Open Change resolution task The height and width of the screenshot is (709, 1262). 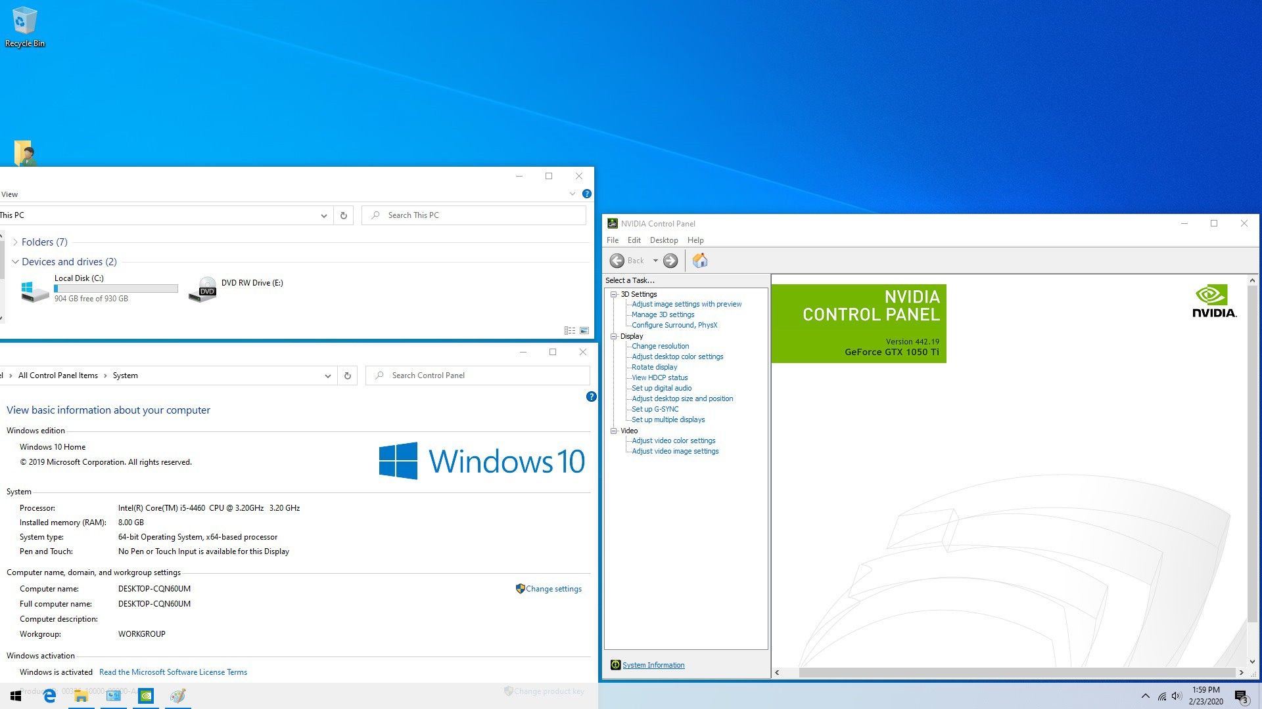(x=660, y=346)
